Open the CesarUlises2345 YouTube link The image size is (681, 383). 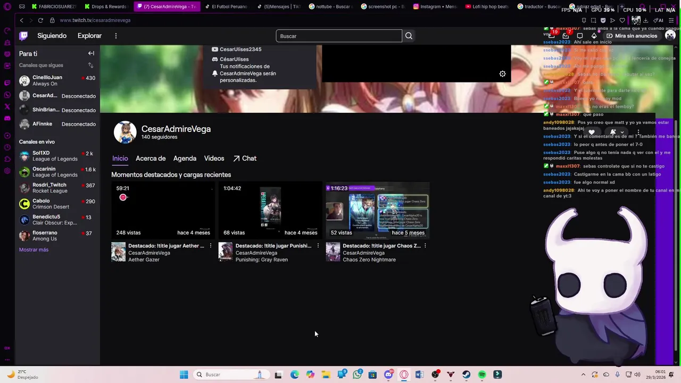click(237, 49)
